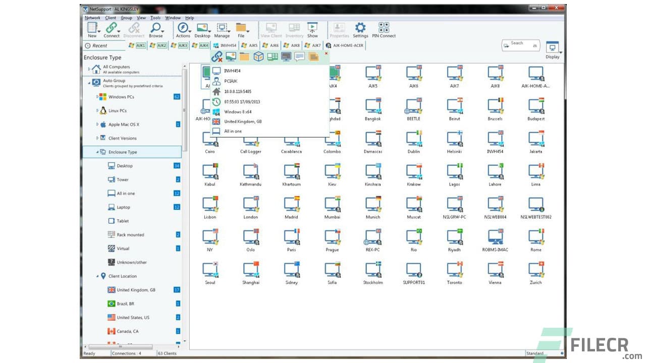Click the 3D cube inventory icon in the popup
646x363 pixels.
pos(258,57)
